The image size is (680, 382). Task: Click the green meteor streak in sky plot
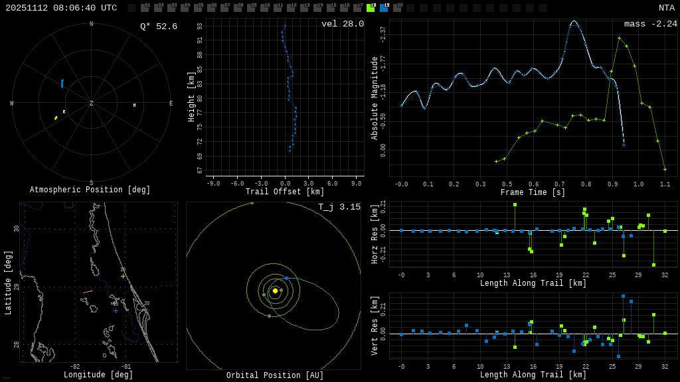coord(56,118)
